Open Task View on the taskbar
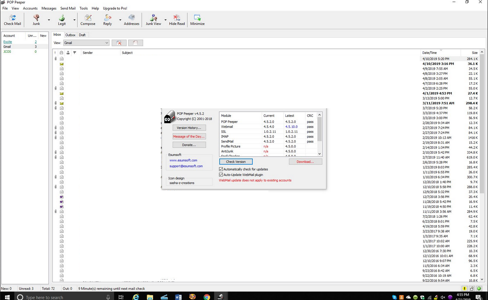Image resolution: width=488 pixels, height=300 pixels. pos(121,297)
